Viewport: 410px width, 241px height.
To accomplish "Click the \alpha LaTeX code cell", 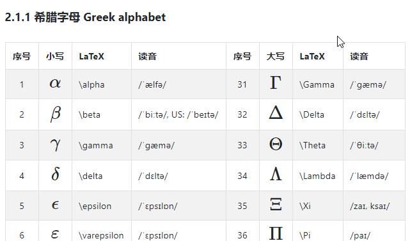I will click(102, 84).
